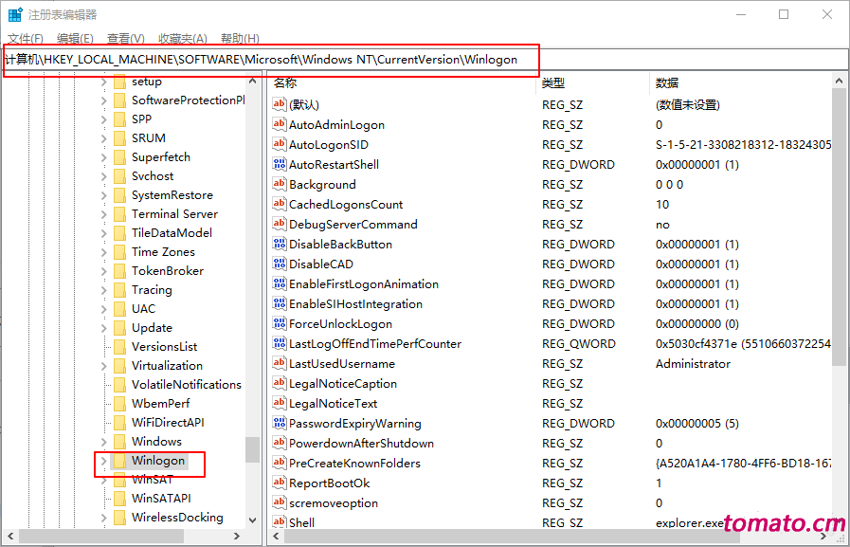Expand the Time Zones tree node
Screen dimensions: 850x547
pos(103,252)
